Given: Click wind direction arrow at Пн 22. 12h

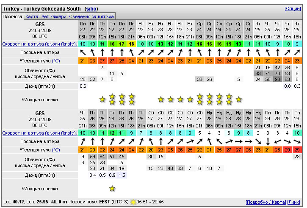Looking at the screenshot, I should pos(102,52).
